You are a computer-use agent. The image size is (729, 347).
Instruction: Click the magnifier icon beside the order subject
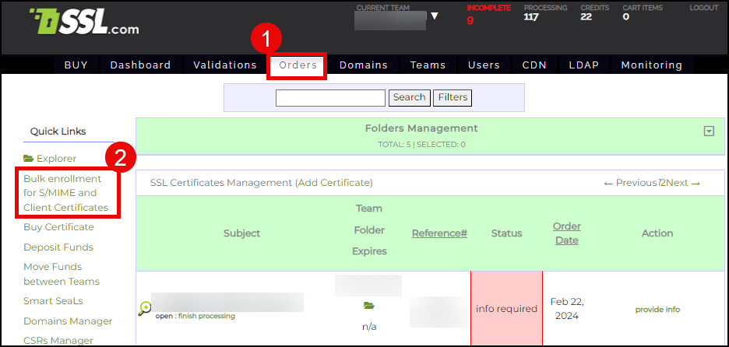point(144,309)
